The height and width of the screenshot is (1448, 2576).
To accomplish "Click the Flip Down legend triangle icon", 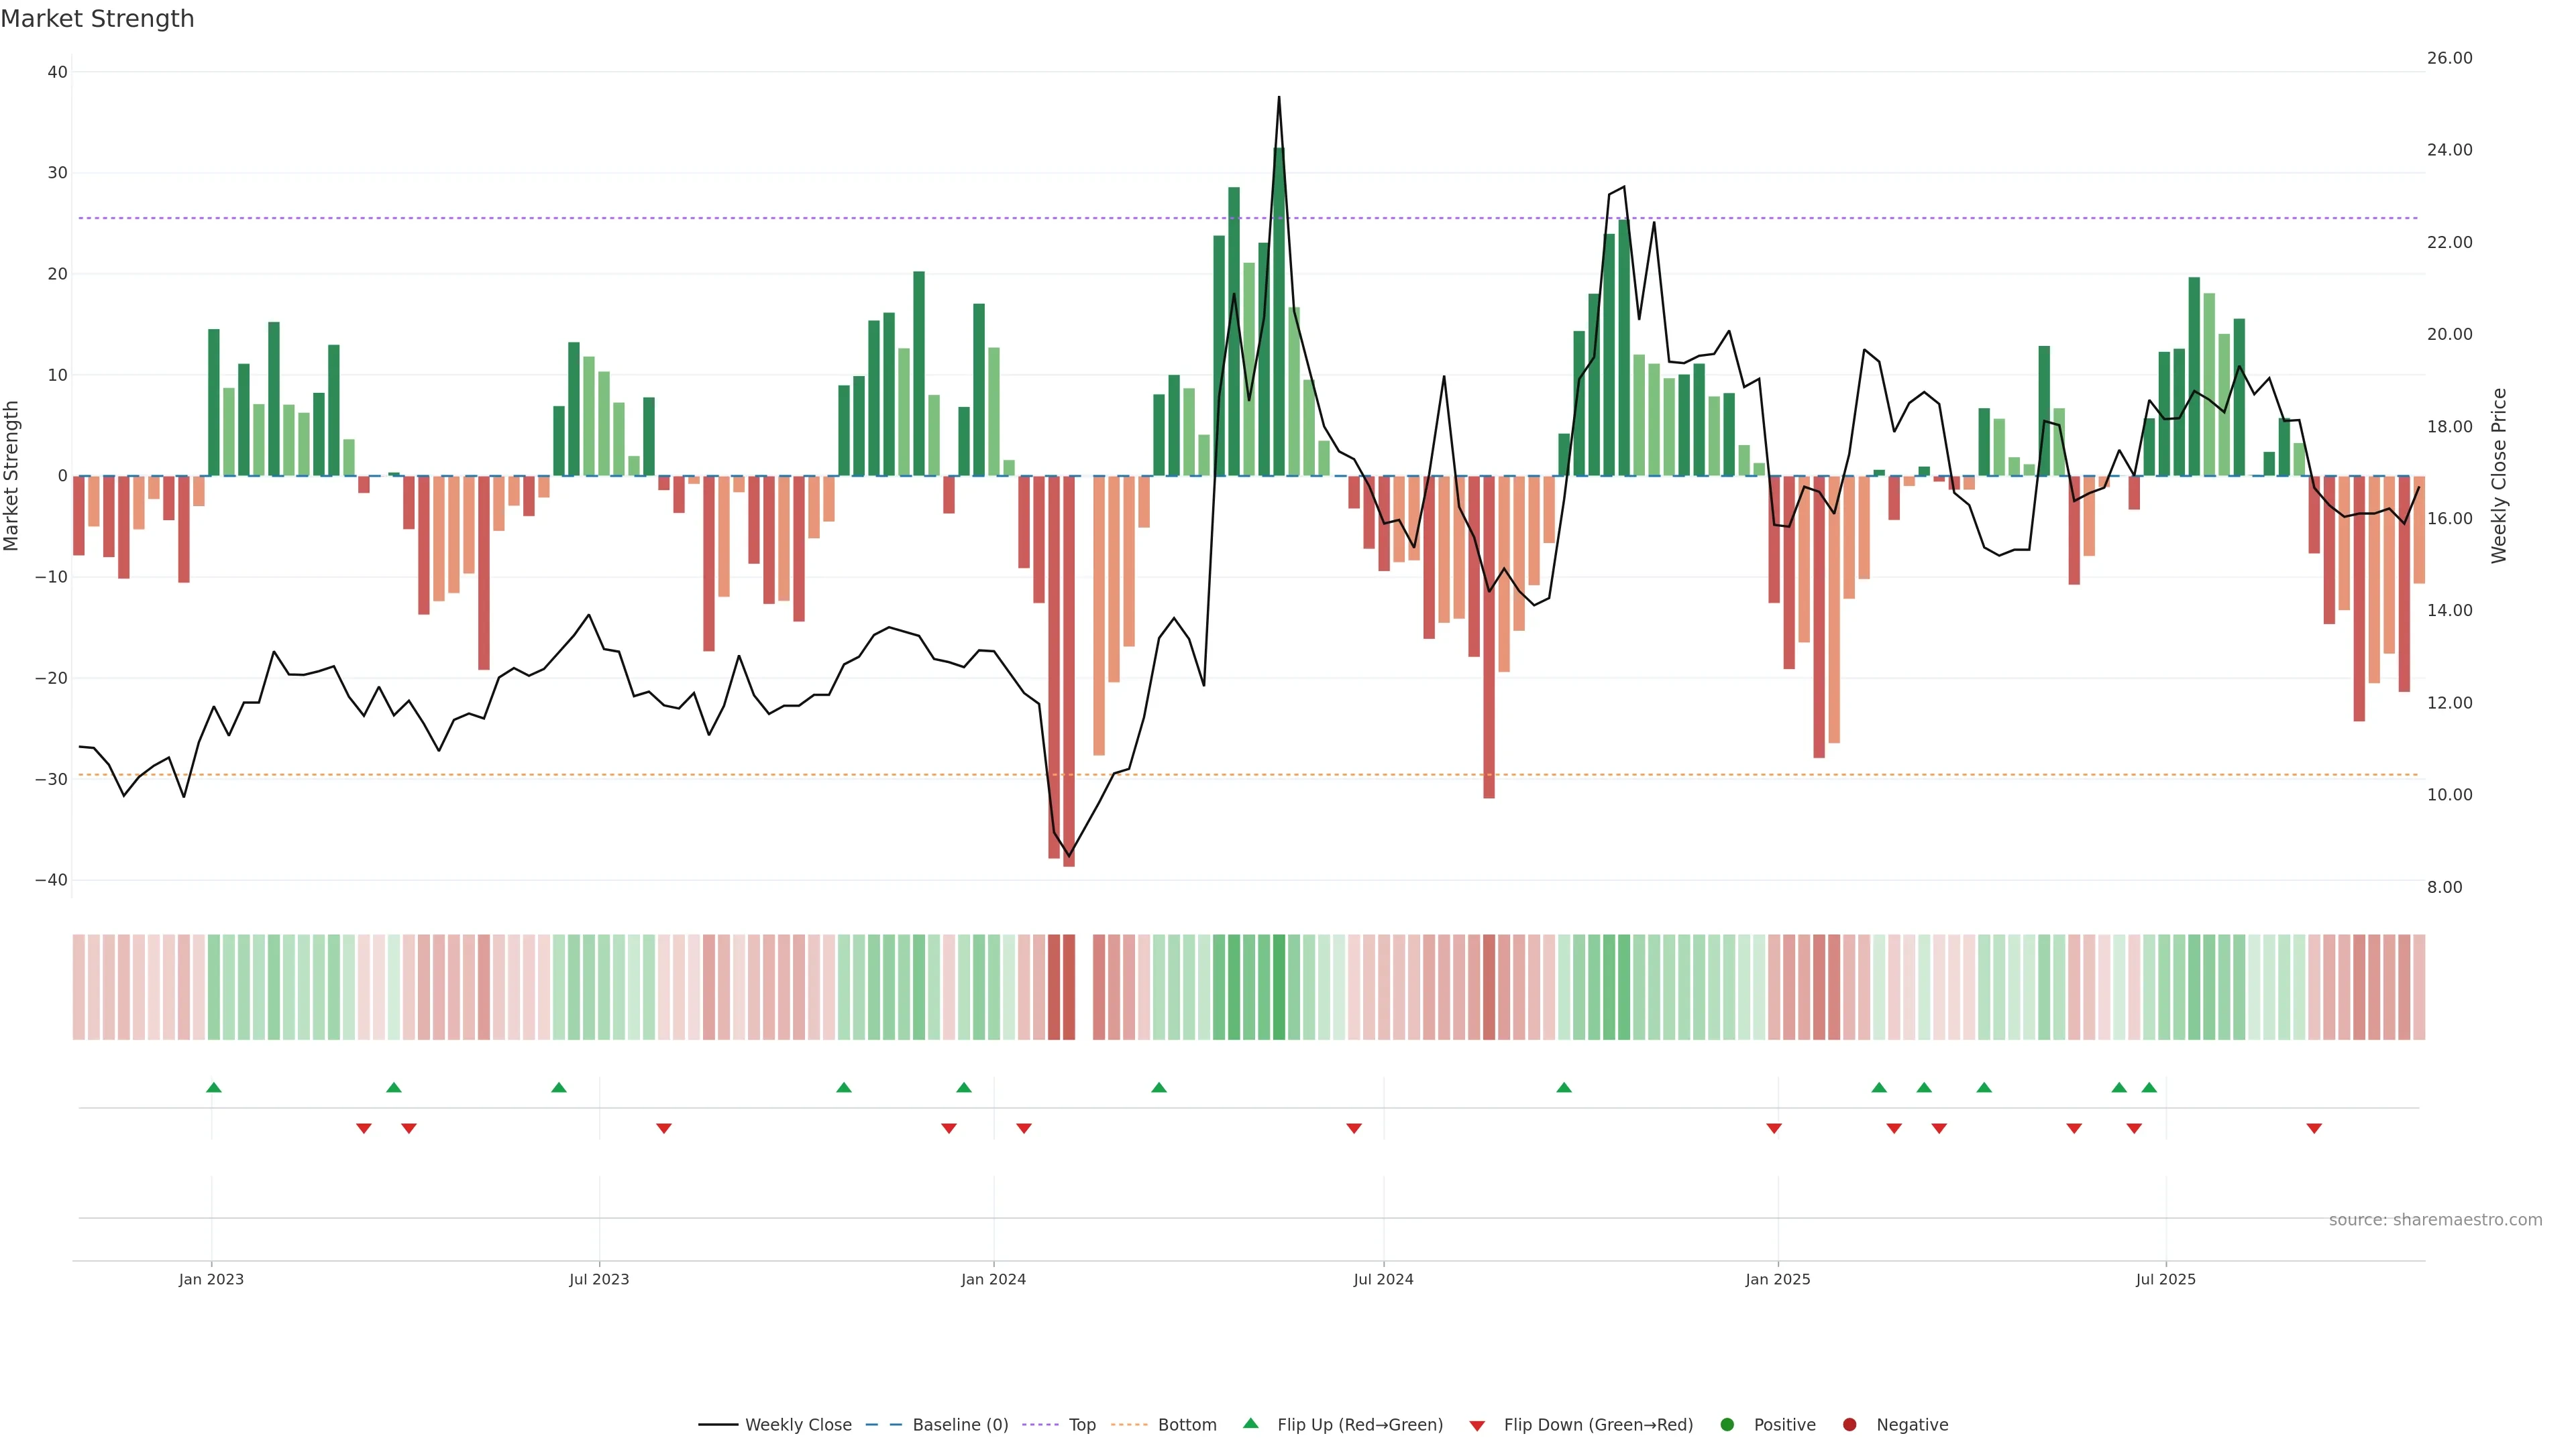I will click(x=1477, y=1426).
